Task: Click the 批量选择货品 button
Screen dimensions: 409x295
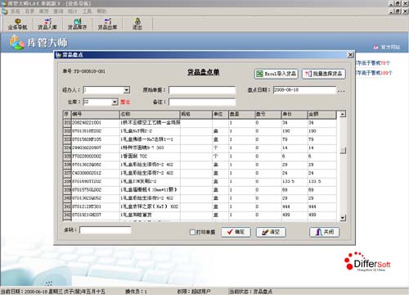Action: pos(324,74)
